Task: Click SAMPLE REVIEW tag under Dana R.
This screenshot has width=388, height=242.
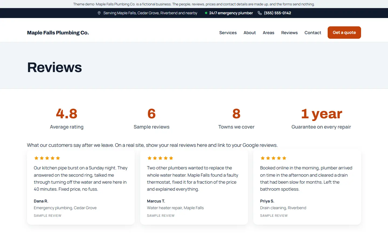Action: coord(47,216)
